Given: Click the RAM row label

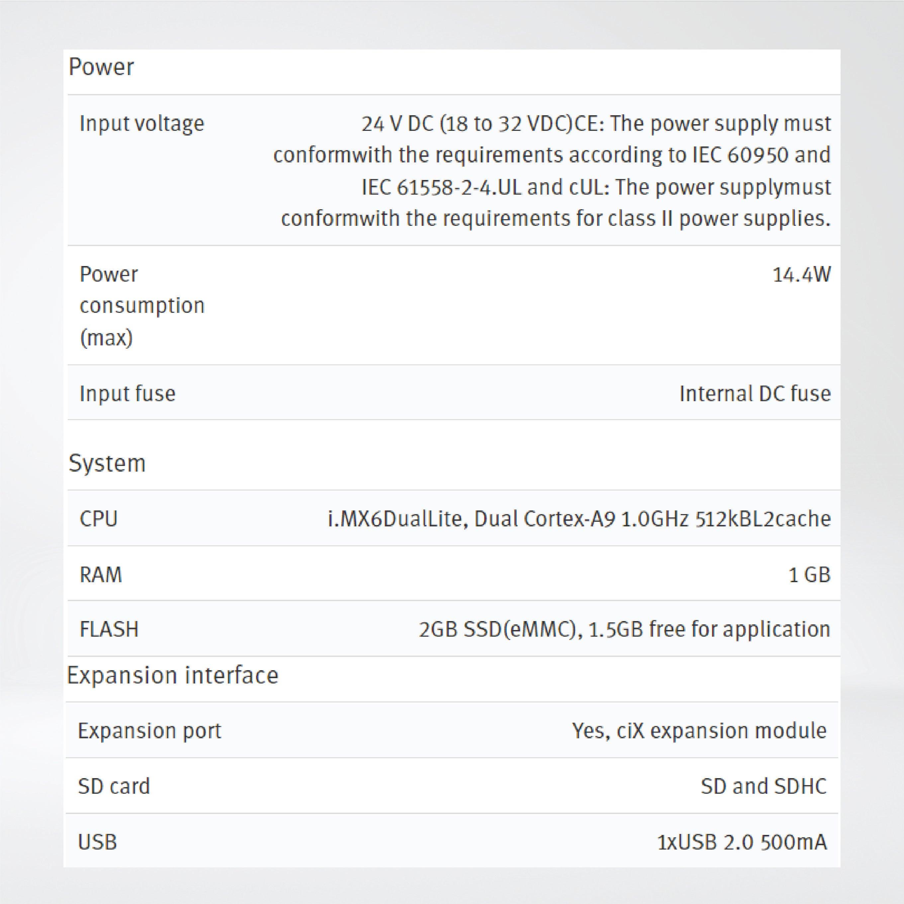Looking at the screenshot, I should pyautogui.click(x=101, y=575).
